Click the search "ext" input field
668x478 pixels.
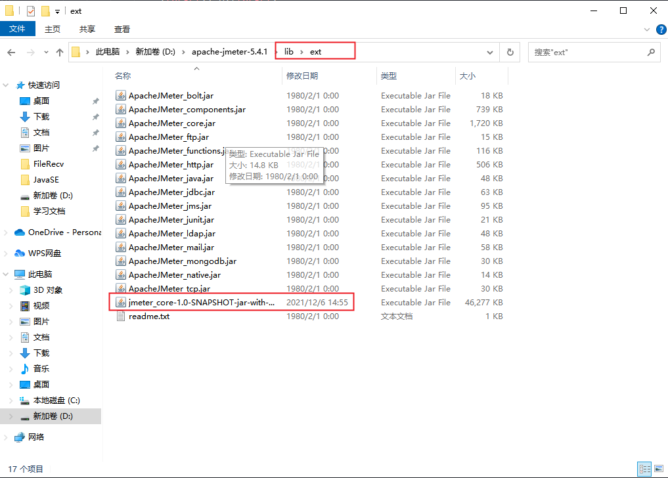point(594,53)
